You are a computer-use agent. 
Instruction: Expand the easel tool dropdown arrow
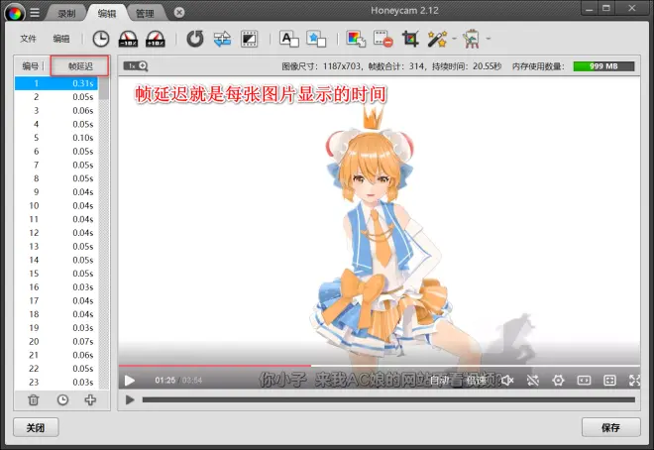tap(488, 39)
